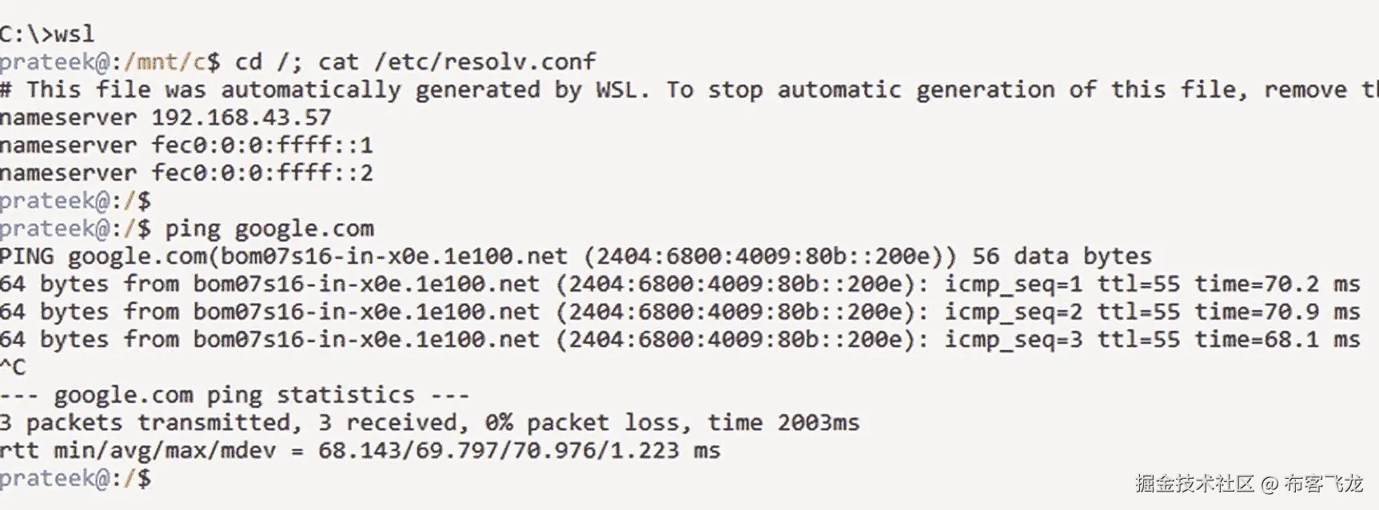
Task: Click the icmp_seq=1 reply text
Action: click(1013, 285)
